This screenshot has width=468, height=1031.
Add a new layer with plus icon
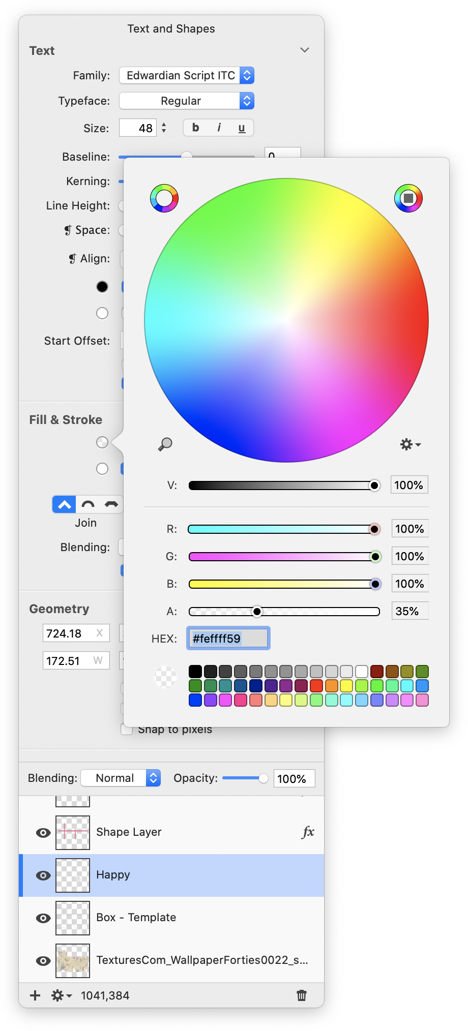click(x=35, y=995)
